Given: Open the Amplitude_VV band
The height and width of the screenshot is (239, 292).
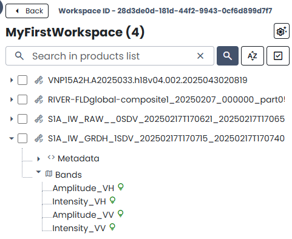Looking at the screenshot, I should click(83, 215).
